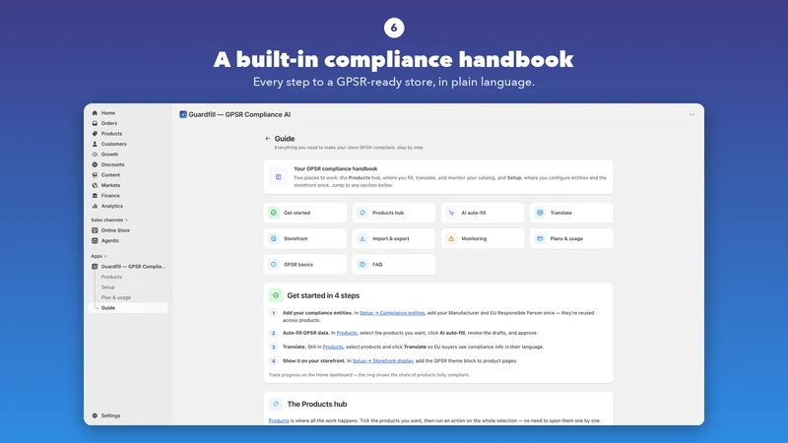Click the Content icon in sidebar
The image size is (788, 443).
click(95, 175)
